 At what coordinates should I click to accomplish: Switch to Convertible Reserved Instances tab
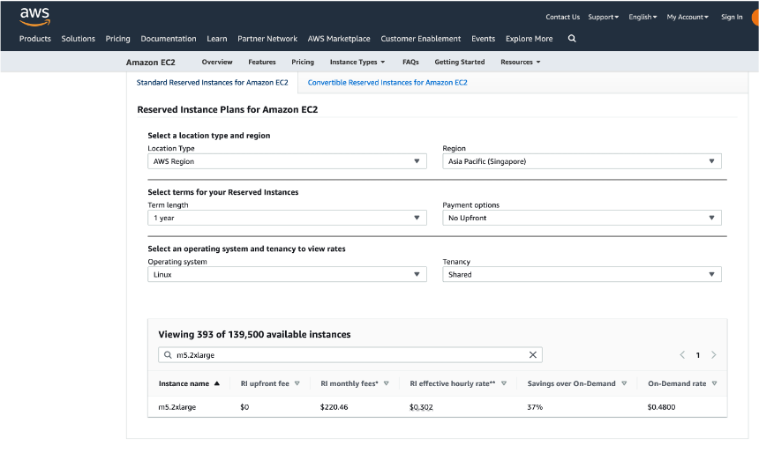(387, 83)
